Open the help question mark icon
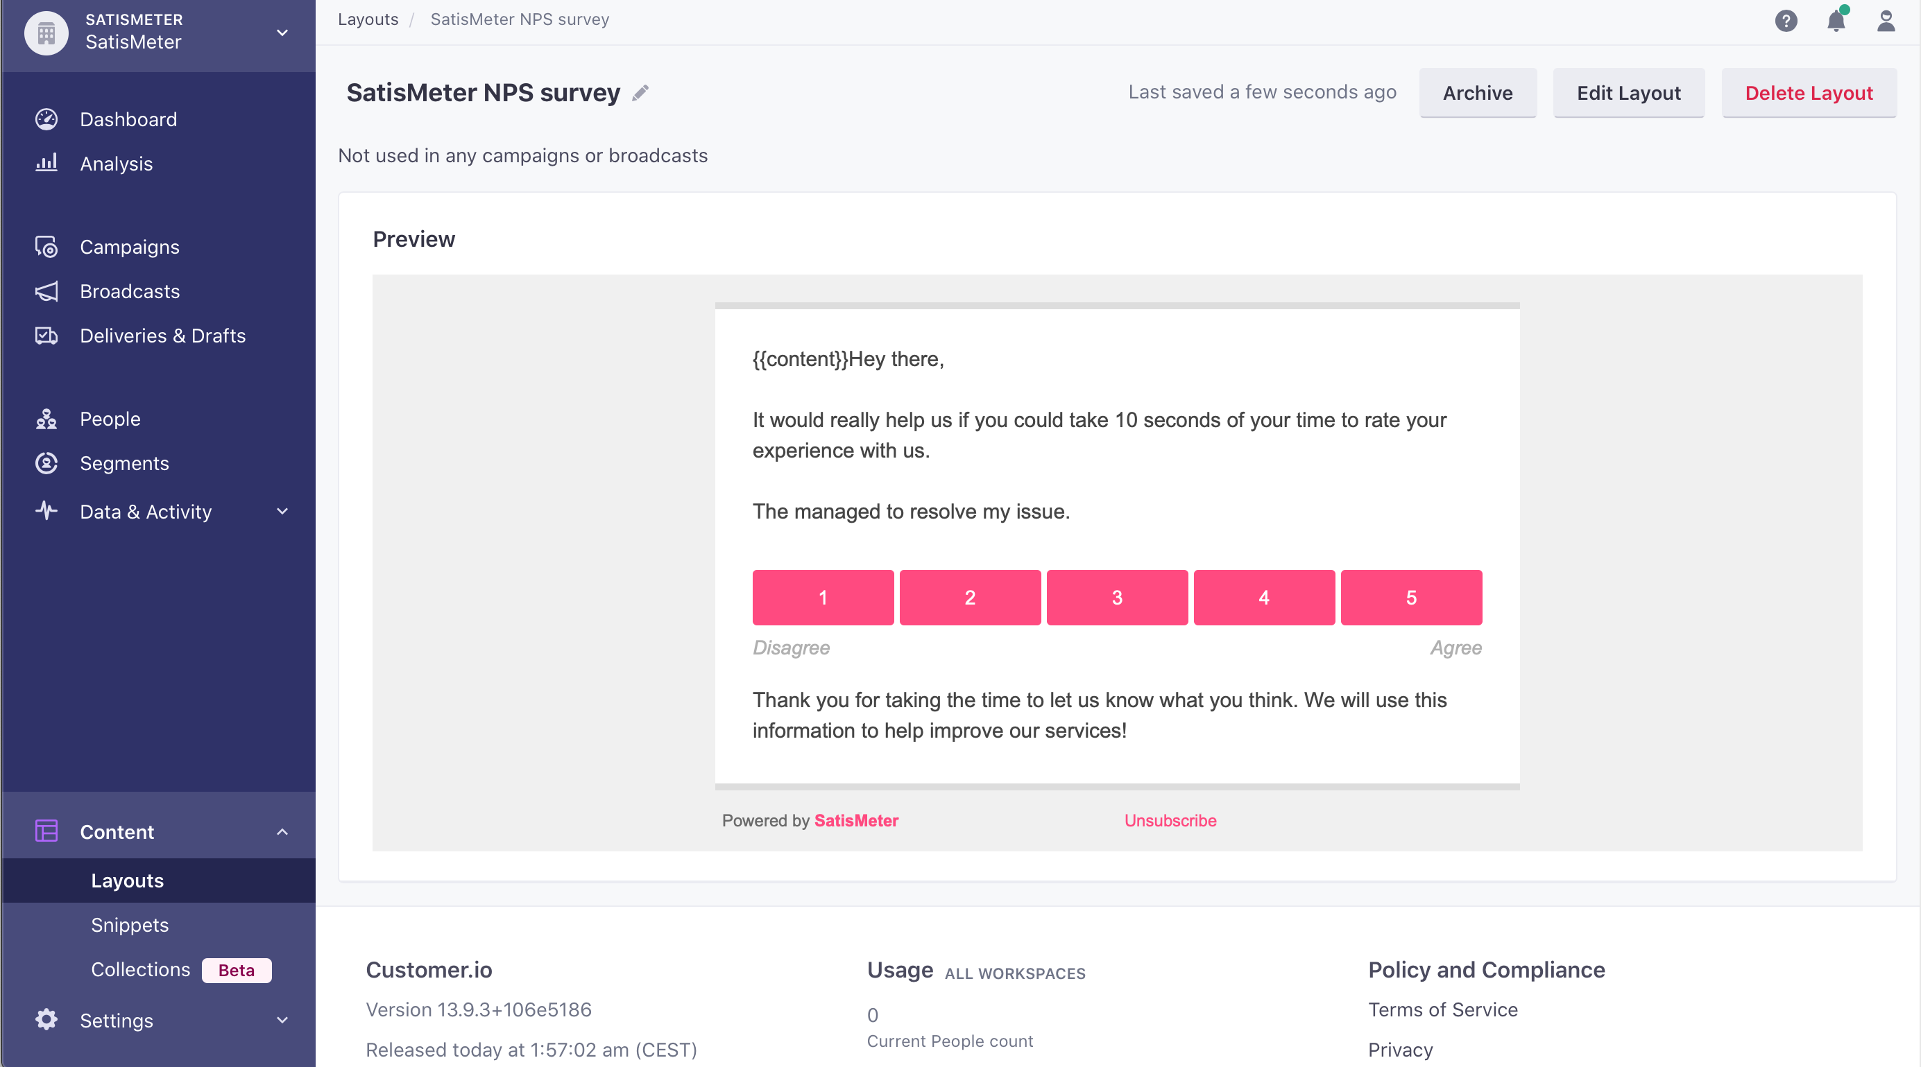This screenshot has height=1067, width=1921. click(1785, 20)
